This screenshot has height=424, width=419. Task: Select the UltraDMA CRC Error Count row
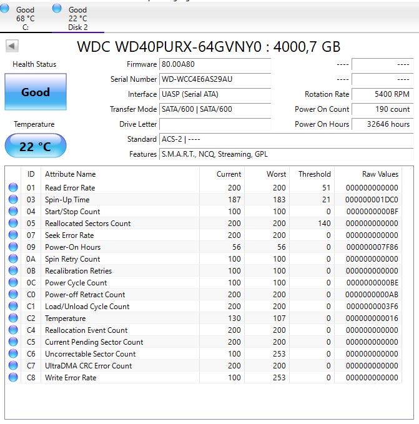coord(88,366)
